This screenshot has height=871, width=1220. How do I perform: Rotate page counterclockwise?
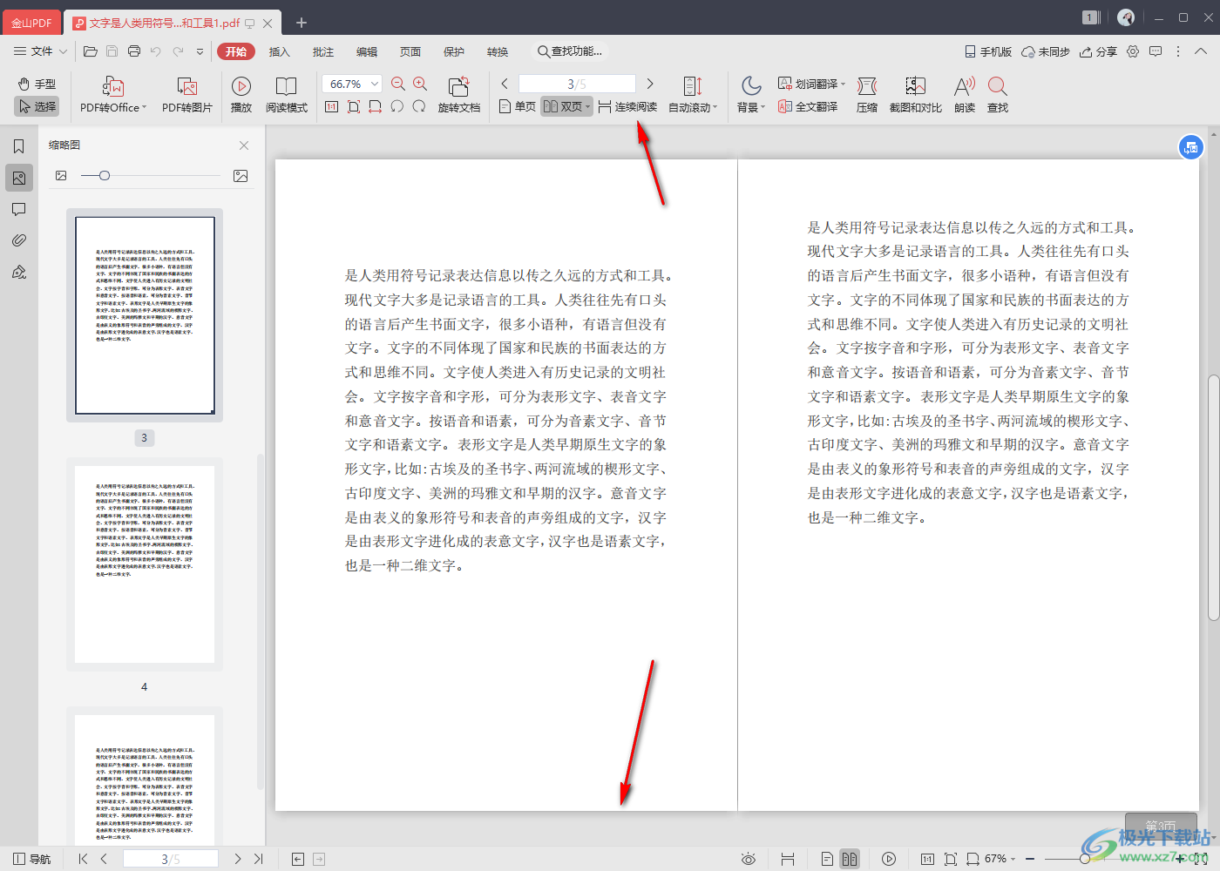click(x=397, y=106)
